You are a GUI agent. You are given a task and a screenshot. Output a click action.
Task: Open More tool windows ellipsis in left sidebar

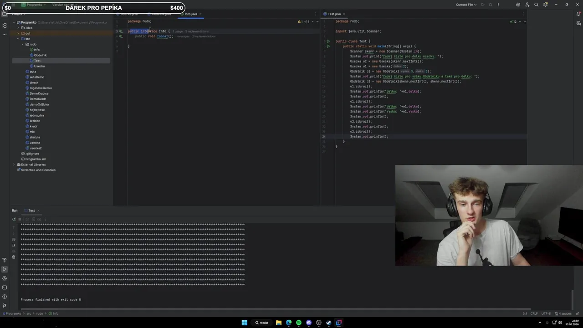pos(5,35)
